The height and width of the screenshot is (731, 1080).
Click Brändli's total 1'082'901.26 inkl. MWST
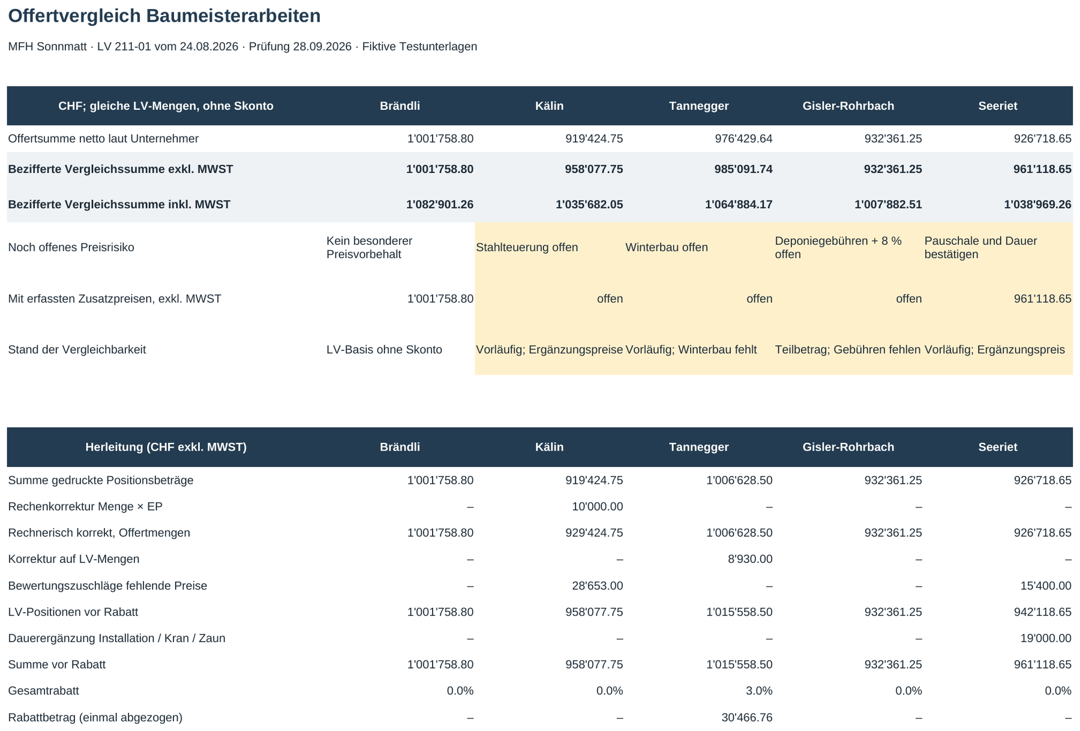[440, 205]
